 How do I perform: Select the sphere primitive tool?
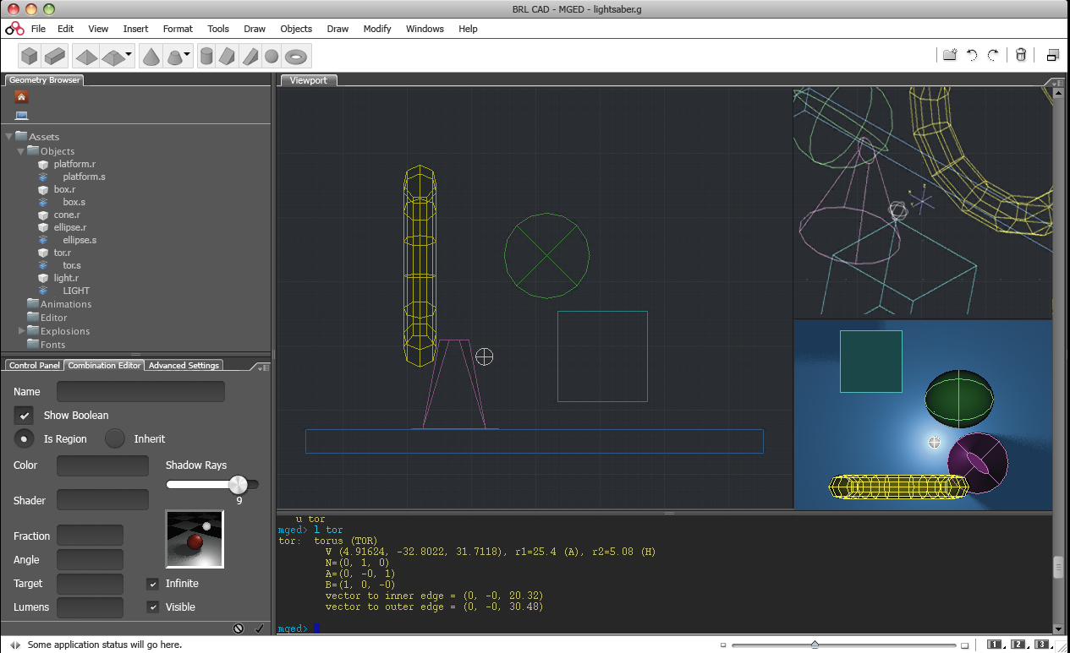point(272,56)
